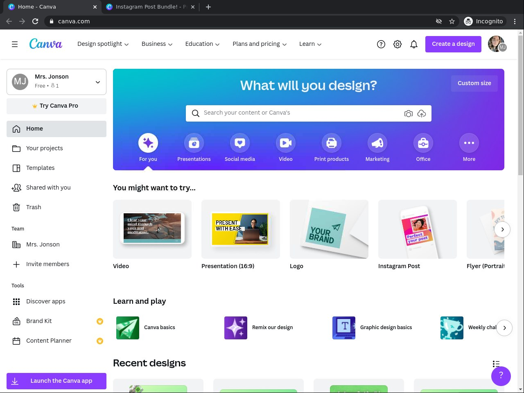
Task: Click the Remix our design icon
Action: click(236, 328)
